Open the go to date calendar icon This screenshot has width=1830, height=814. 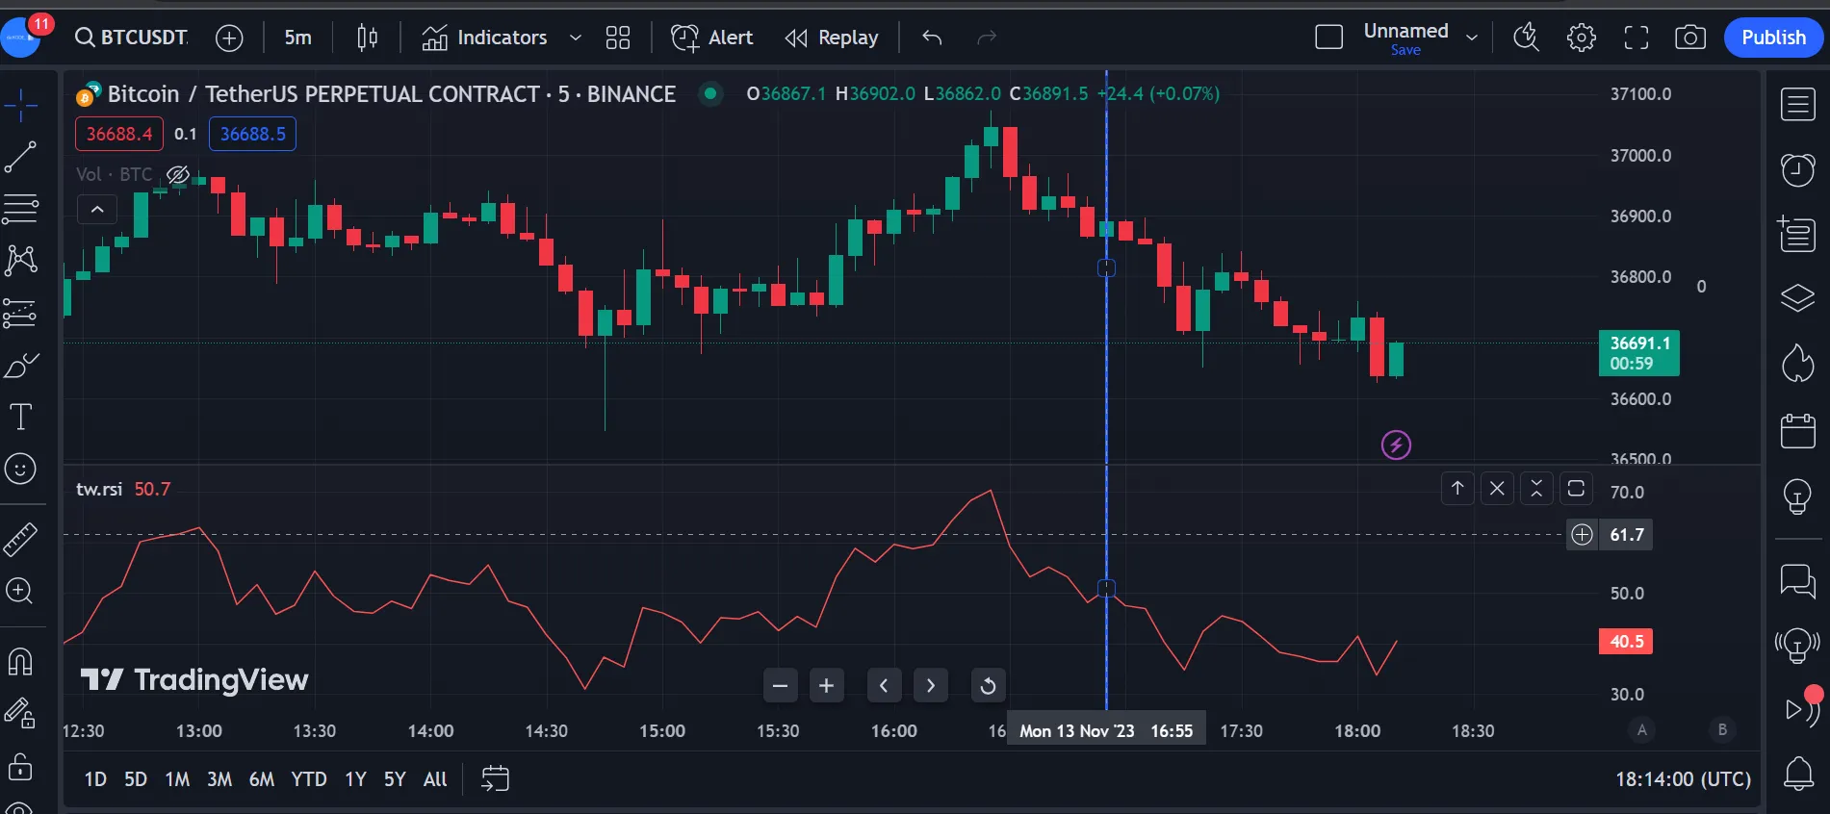pyautogui.click(x=495, y=778)
